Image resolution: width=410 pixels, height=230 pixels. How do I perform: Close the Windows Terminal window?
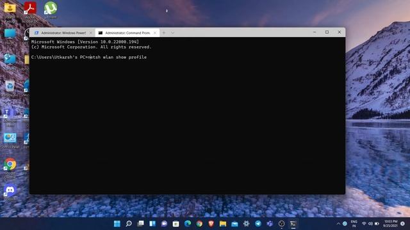[x=340, y=32]
